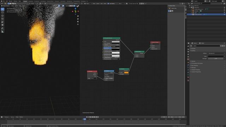This screenshot has width=226, height=127.
Task: Switch viewport to material preview shading icon
Action: (73, 6)
